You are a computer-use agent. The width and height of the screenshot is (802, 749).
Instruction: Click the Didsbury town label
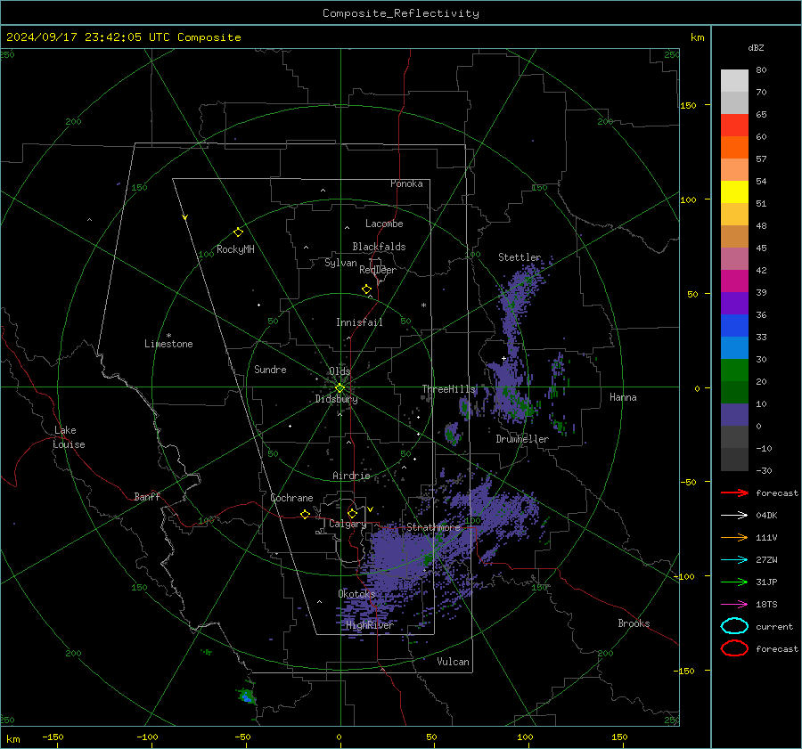(336, 399)
